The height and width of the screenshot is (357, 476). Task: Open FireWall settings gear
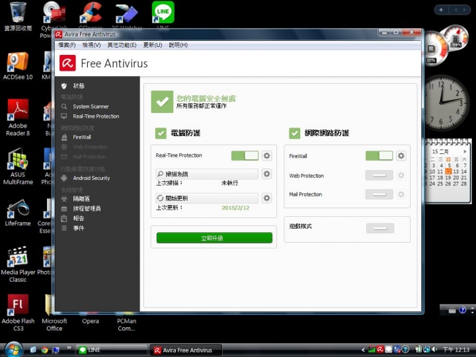coord(401,156)
